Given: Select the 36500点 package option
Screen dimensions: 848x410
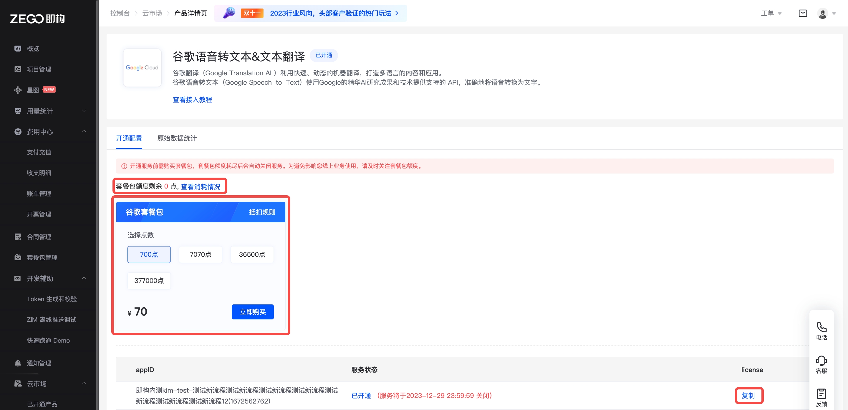Looking at the screenshot, I should (x=252, y=254).
